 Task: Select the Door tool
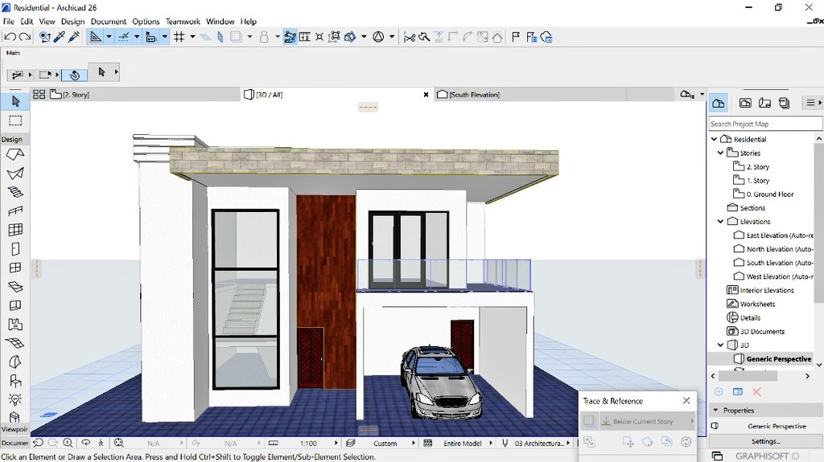click(x=15, y=249)
